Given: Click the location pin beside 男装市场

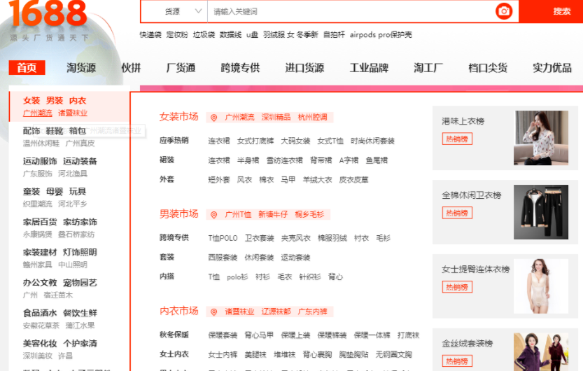Looking at the screenshot, I should pos(213,215).
